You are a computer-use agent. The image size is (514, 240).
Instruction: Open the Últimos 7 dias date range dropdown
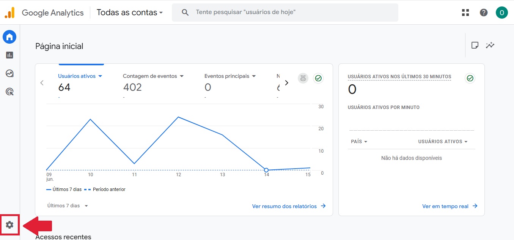point(68,206)
